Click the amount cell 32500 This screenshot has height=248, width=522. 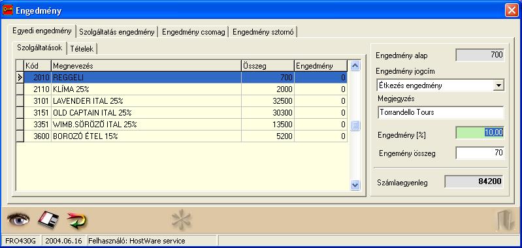click(x=268, y=101)
